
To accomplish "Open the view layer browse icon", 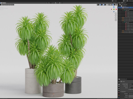I will pos(128,1).
